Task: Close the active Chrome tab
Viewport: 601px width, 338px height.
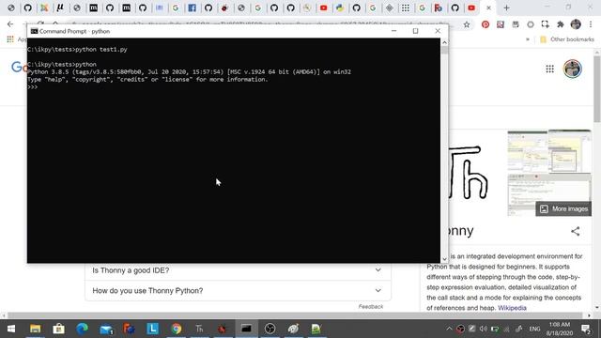Action: point(488,8)
